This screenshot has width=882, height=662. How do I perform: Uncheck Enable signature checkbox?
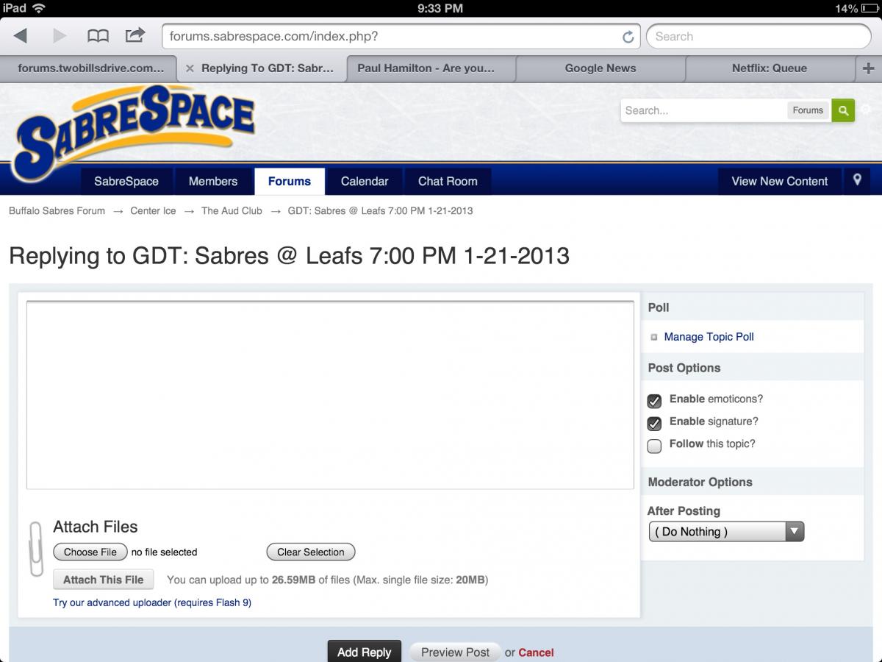pyautogui.click(x=654, y=424)
